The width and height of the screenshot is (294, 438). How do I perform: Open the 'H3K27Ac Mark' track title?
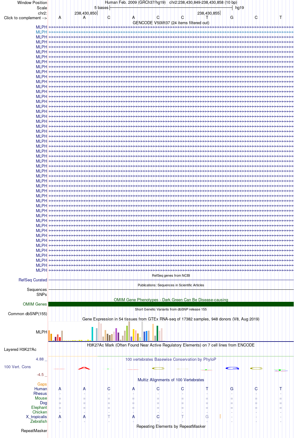171,345
